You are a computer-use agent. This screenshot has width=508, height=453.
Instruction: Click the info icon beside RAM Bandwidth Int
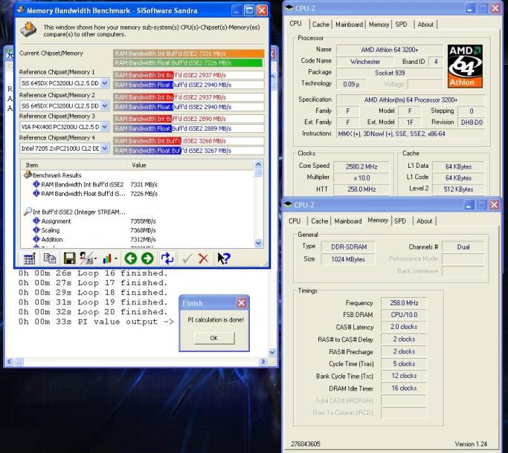36,184
